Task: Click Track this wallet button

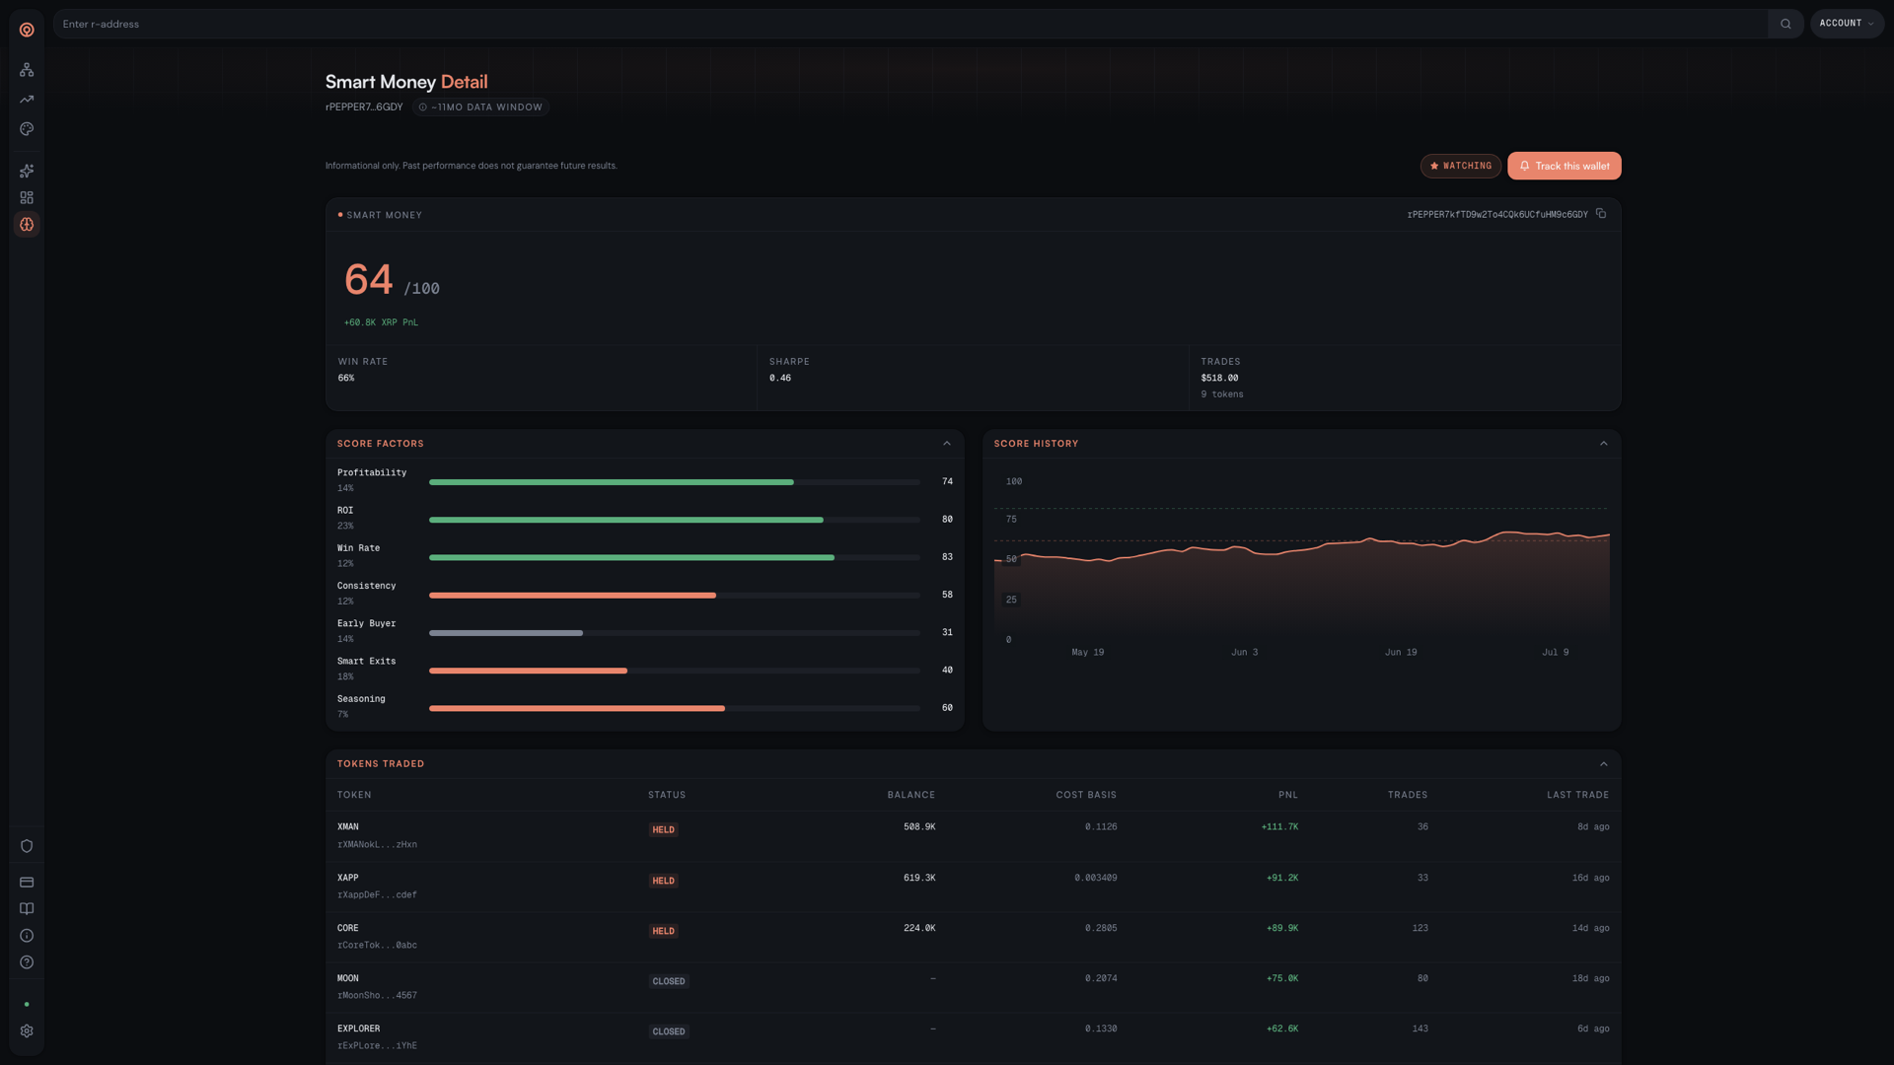Action: coord(1564,166)
